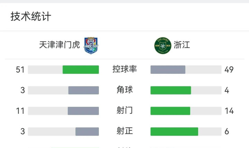Viewport: 249px width, 148px height.
Task: Tap the shots value 14 for Zhejiang
Action: tap(229, 111)
